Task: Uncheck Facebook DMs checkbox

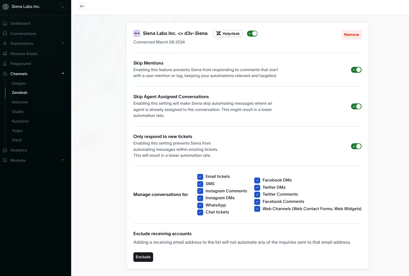Action: pyautogui.click(x=257, y=180)
